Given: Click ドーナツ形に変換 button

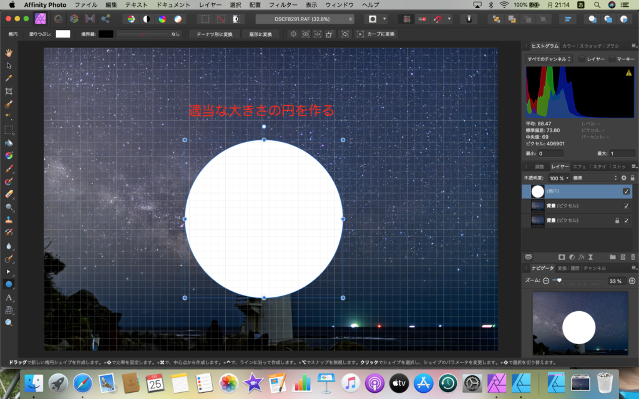Looking at the screenshot, I should (x=215, y=34).
